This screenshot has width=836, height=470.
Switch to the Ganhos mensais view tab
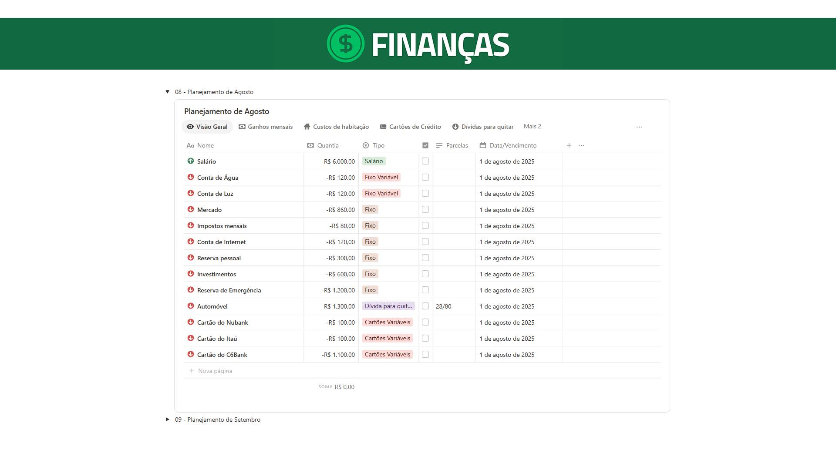tap(266, 127)
